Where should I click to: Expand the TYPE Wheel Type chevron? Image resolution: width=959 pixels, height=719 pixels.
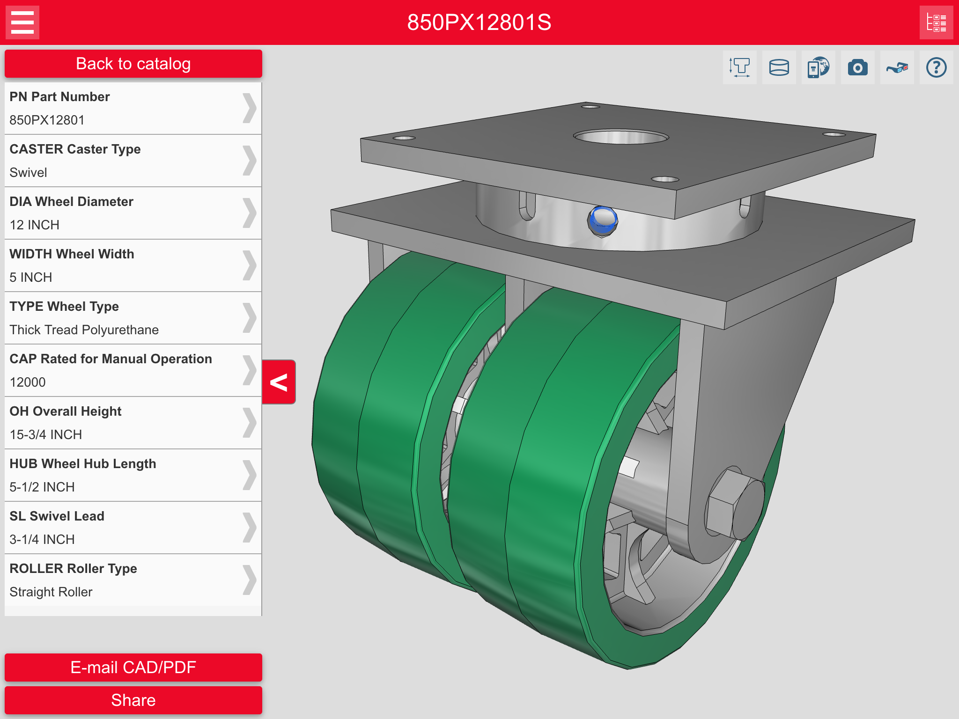pyautogui.click(x=250, y=318)
